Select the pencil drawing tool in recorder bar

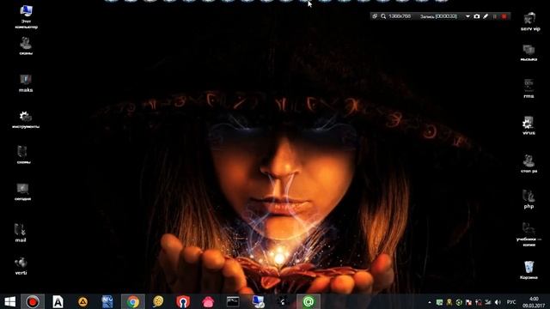pyautogui.click(x=486, y=16)
